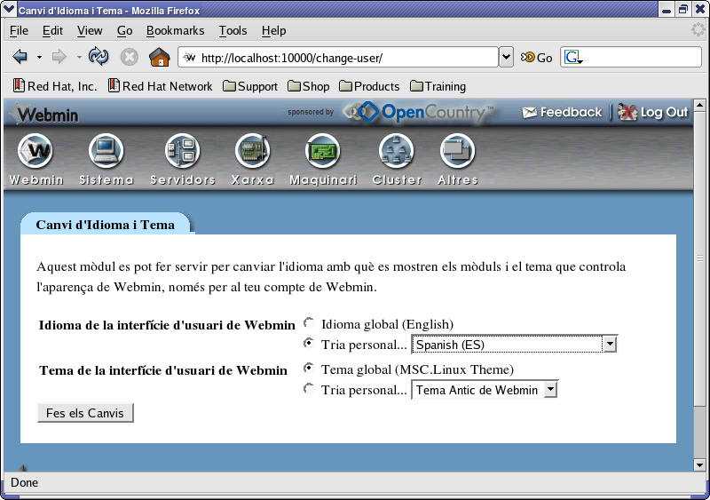
Task: Open the Tools menu
Action: [233, 30]
